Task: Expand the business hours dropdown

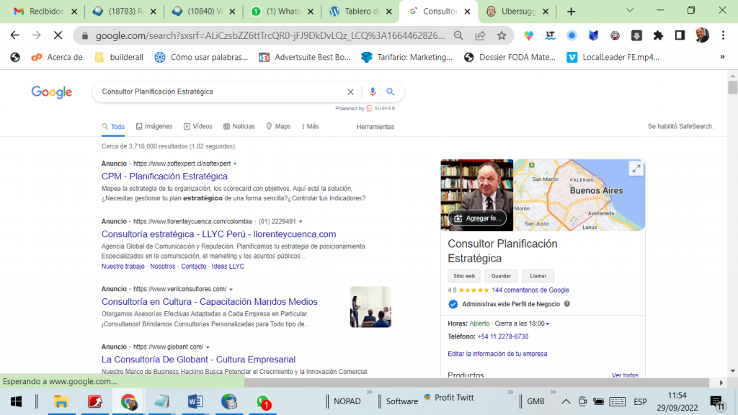Action: tap(548, 323)
